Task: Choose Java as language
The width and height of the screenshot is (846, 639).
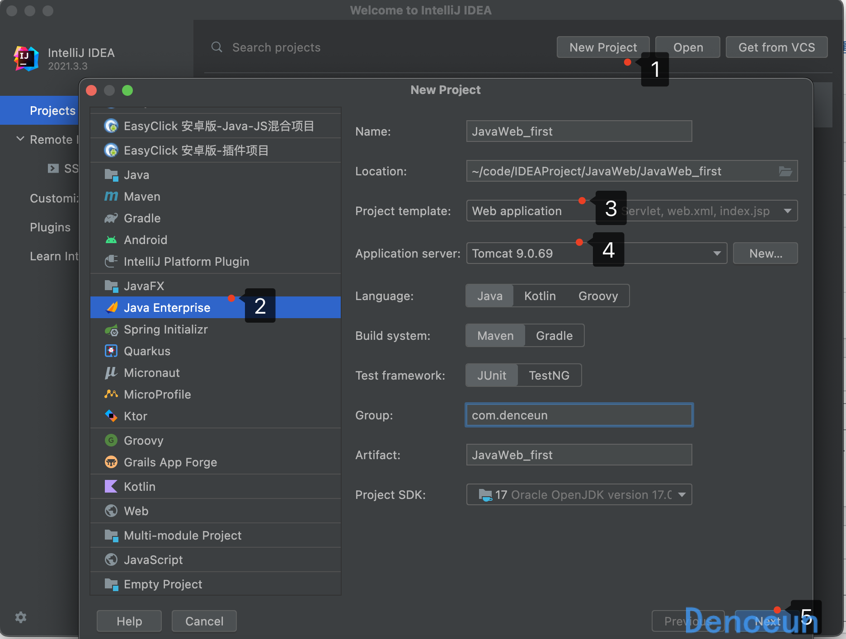Action: coord(490,296)
